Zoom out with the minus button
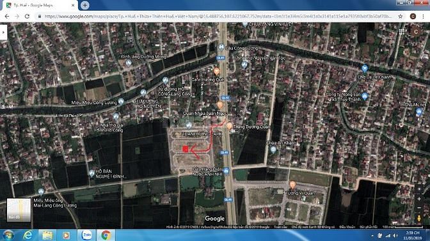Viewport: 430px width, 241px height. pyautogui.click(x=419, y=208)
